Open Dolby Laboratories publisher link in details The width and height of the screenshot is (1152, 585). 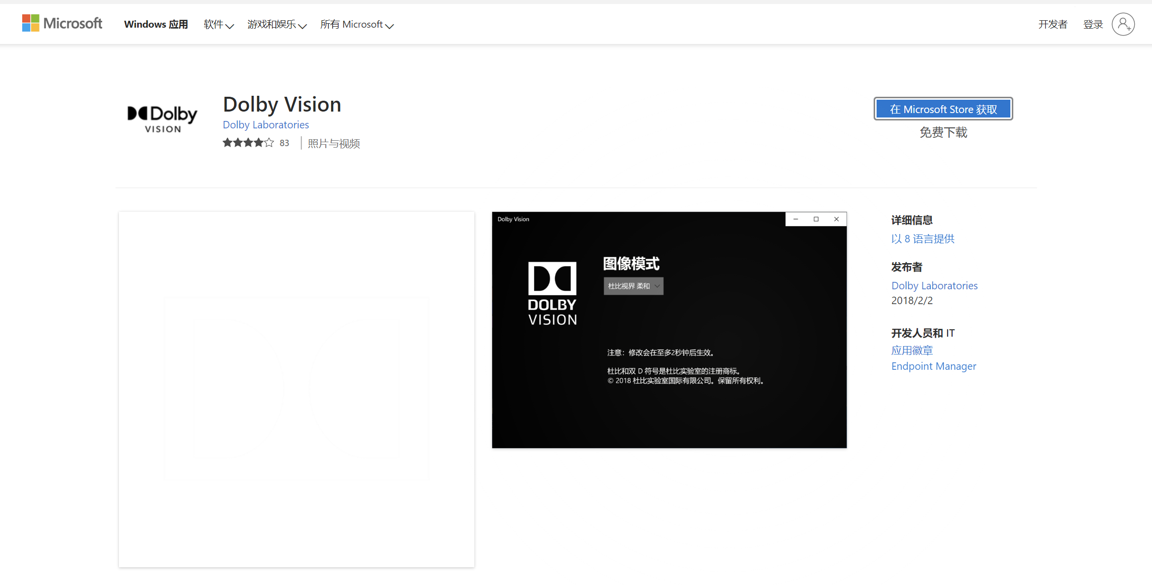934,286
